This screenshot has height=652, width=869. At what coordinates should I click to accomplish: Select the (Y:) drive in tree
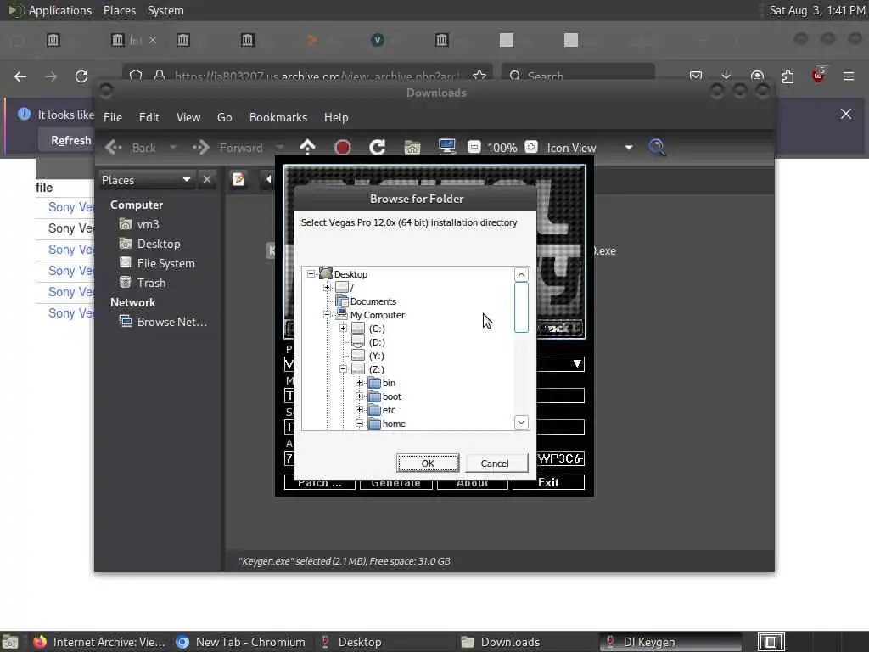point(377,356)
